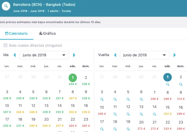Click search icon under Vuelta day 4
The width and height of the screenshot is (187, 132).
[x=115, y=99]
